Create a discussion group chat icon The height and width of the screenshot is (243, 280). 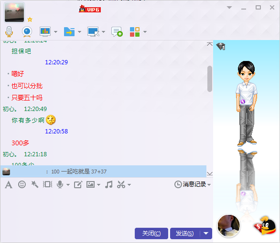(x=117, y=32)
